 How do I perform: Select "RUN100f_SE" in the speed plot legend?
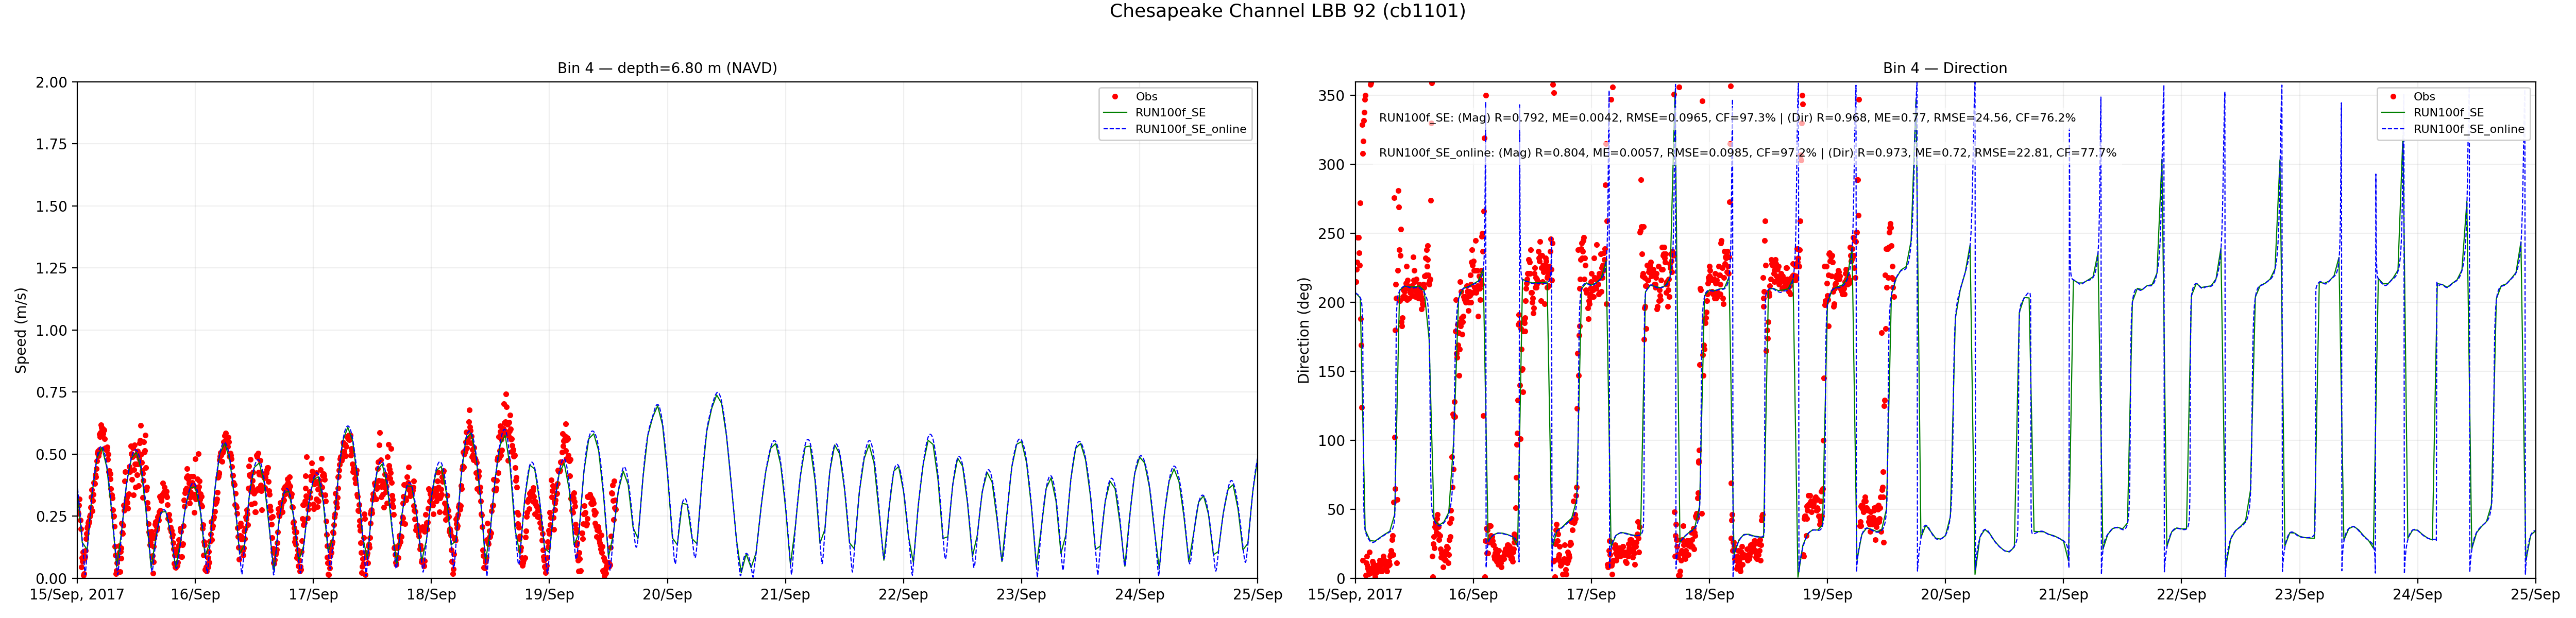point(1170,113)
